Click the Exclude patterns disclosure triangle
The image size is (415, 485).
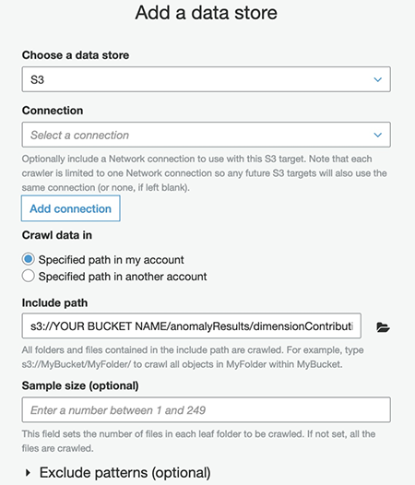[29, 472]
